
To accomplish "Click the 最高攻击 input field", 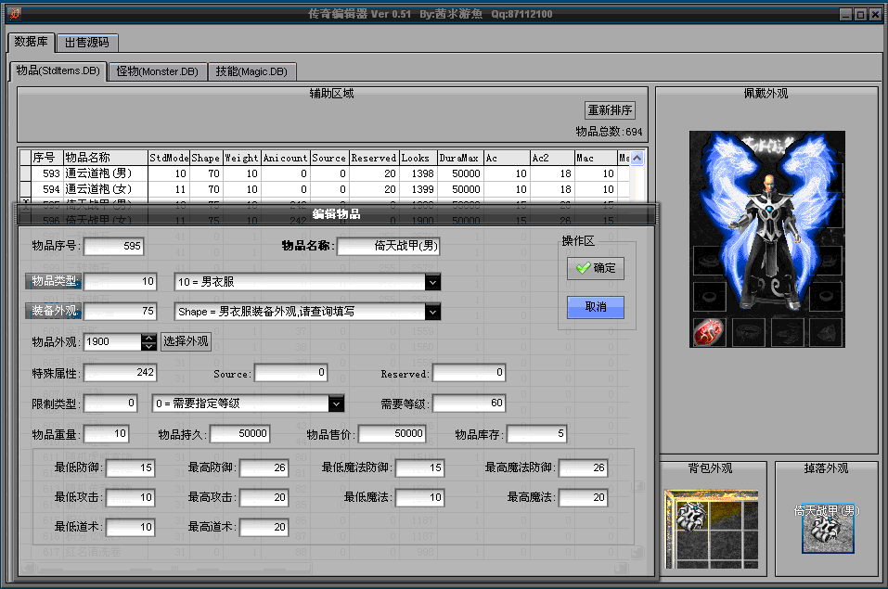I will pos(264,497).
